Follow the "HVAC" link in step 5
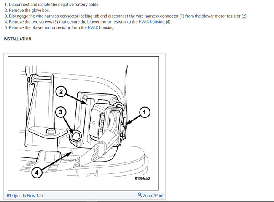 tap(93, 27)
